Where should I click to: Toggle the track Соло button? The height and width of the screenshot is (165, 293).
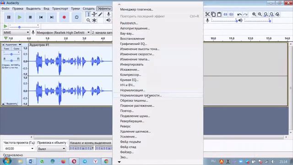click(x=16, y=49)
